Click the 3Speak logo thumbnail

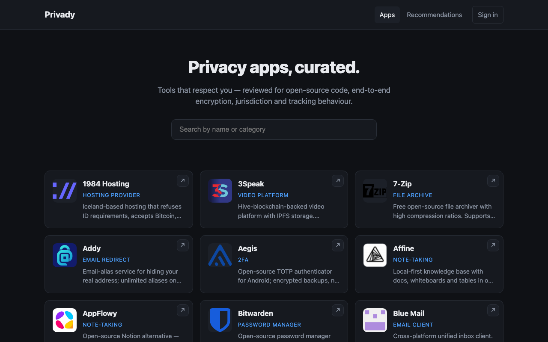(x=220, y=191)
